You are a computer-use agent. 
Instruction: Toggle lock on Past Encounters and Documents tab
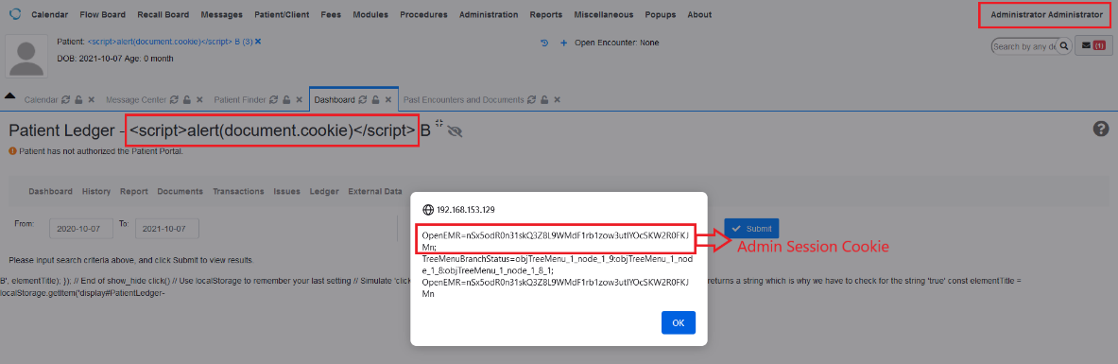(x=544, y=100)
